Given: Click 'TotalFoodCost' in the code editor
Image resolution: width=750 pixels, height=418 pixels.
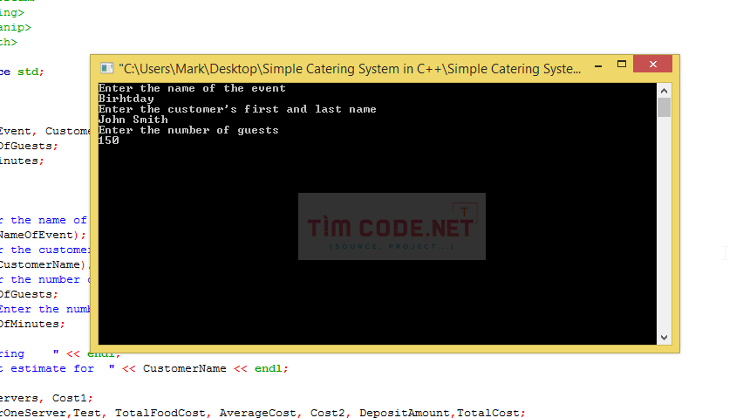Looking at the screenshot, I should tap(160, 413).
